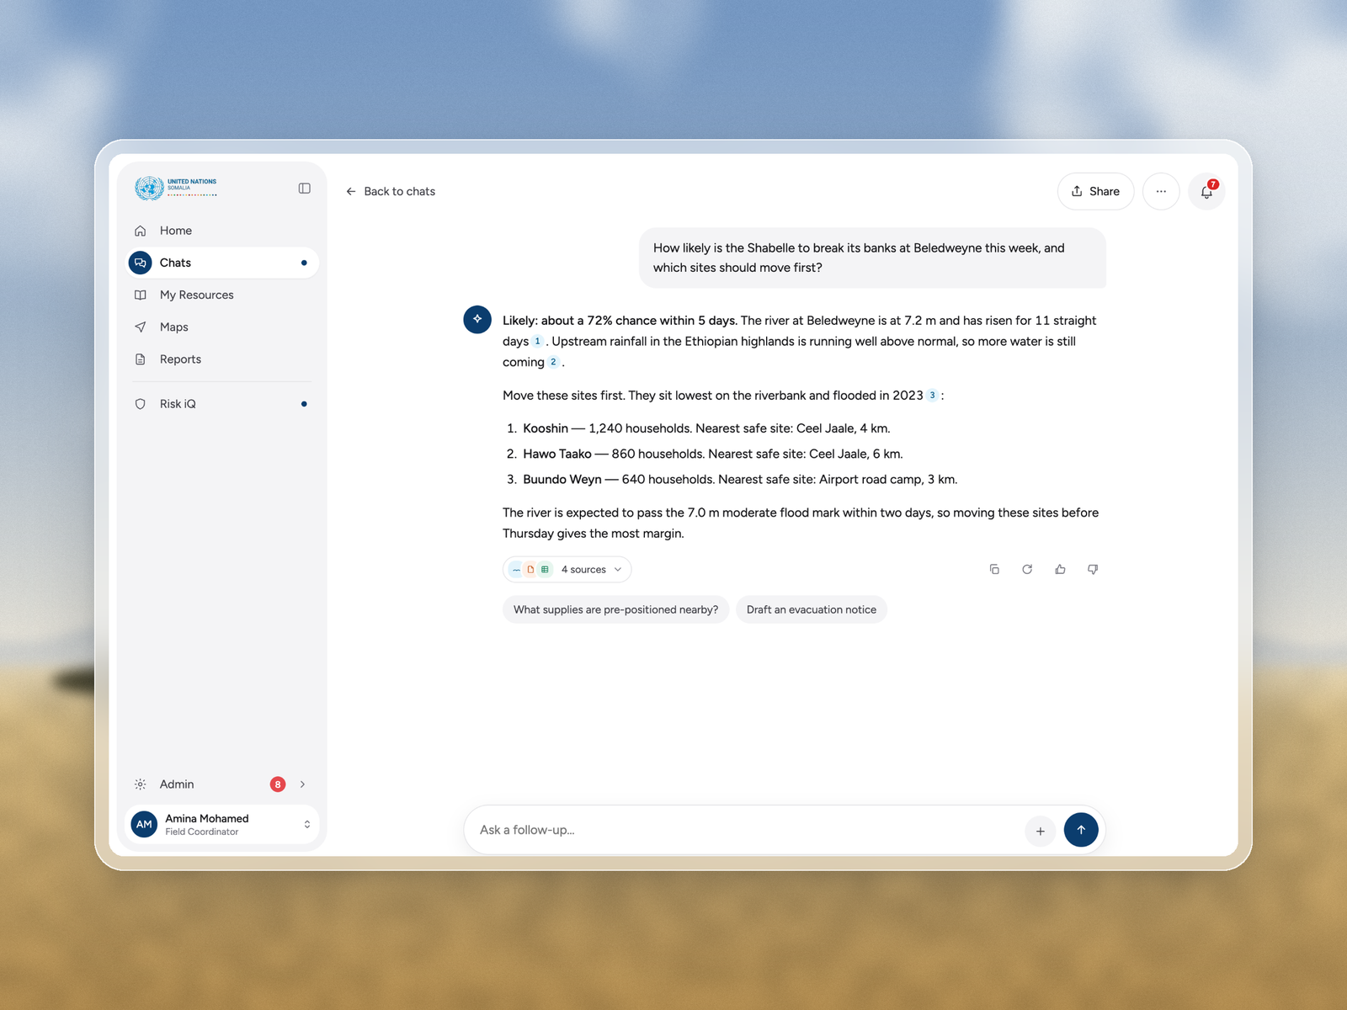Open Risk iQ from sidebar
1347x1010 pixels.
(222, 404)
